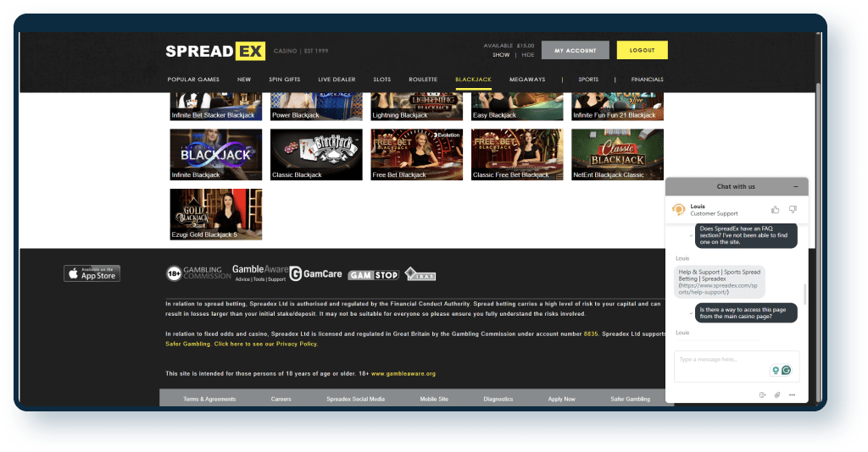This screenshot has width=868, height=452.
Task: Open the Infinite Blackjack game
Action: 216,155
